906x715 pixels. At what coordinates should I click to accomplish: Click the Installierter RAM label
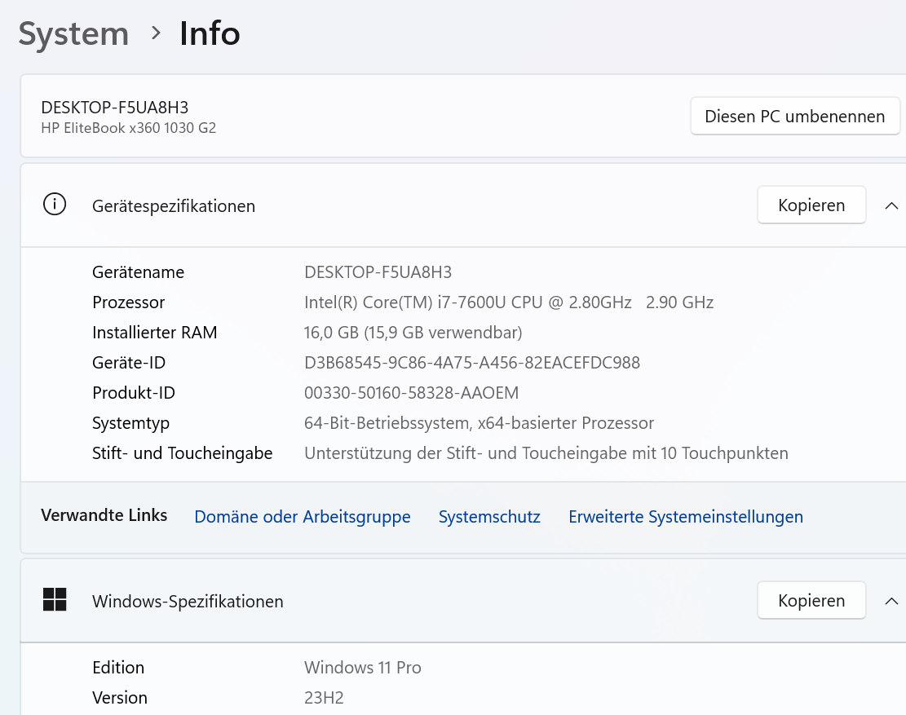click(x=154, y=333)
